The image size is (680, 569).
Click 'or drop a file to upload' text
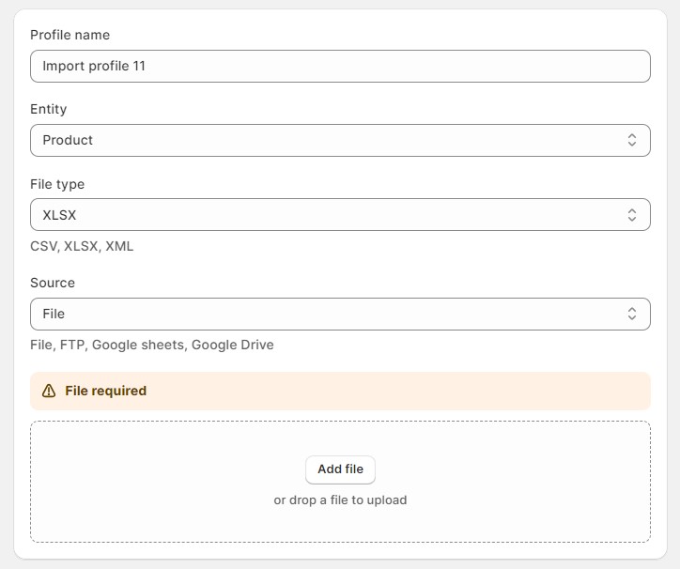340,500
